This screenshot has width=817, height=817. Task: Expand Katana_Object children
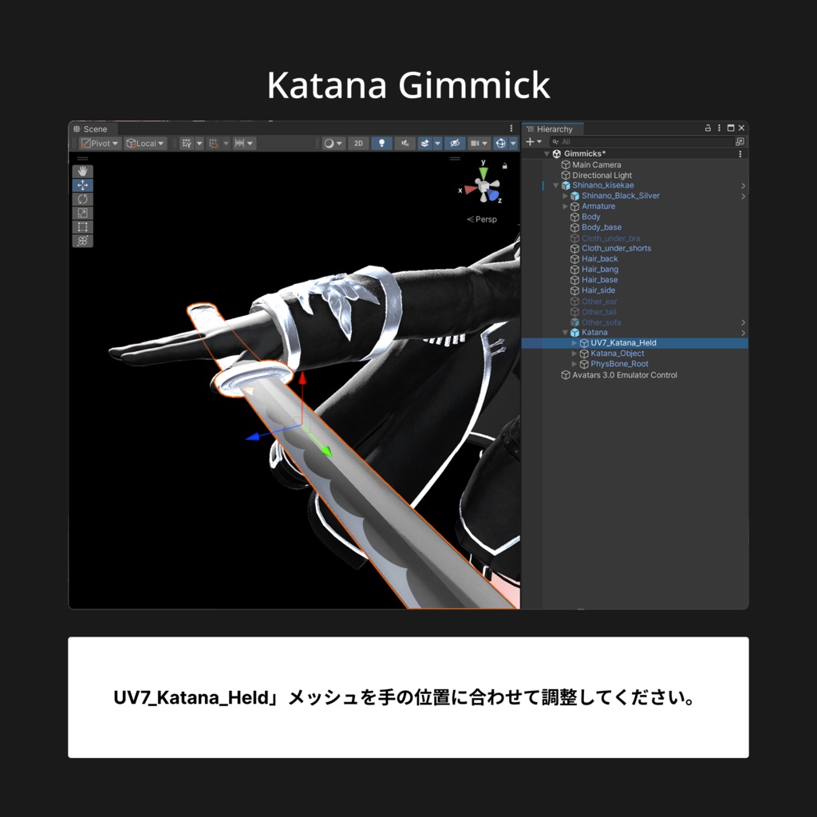(x=574, y=353)
